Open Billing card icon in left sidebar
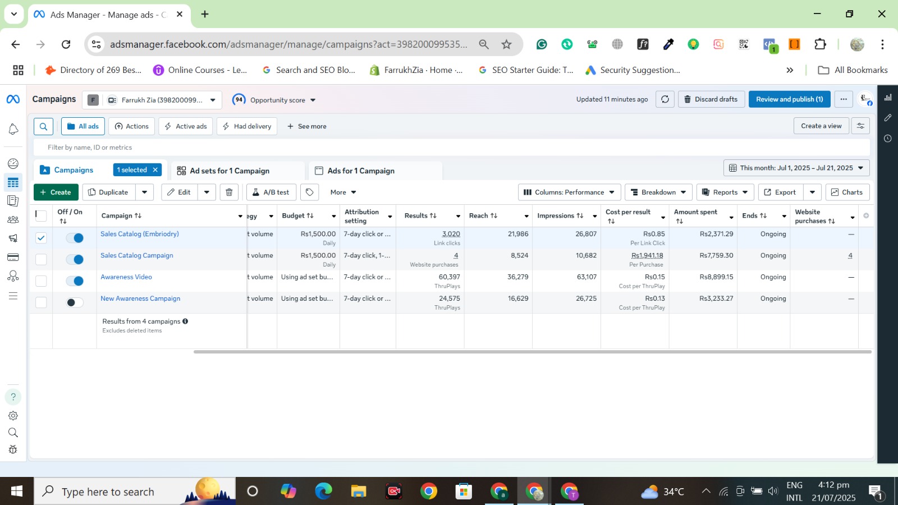Screen dimensions: 898x505 [13, 258]
